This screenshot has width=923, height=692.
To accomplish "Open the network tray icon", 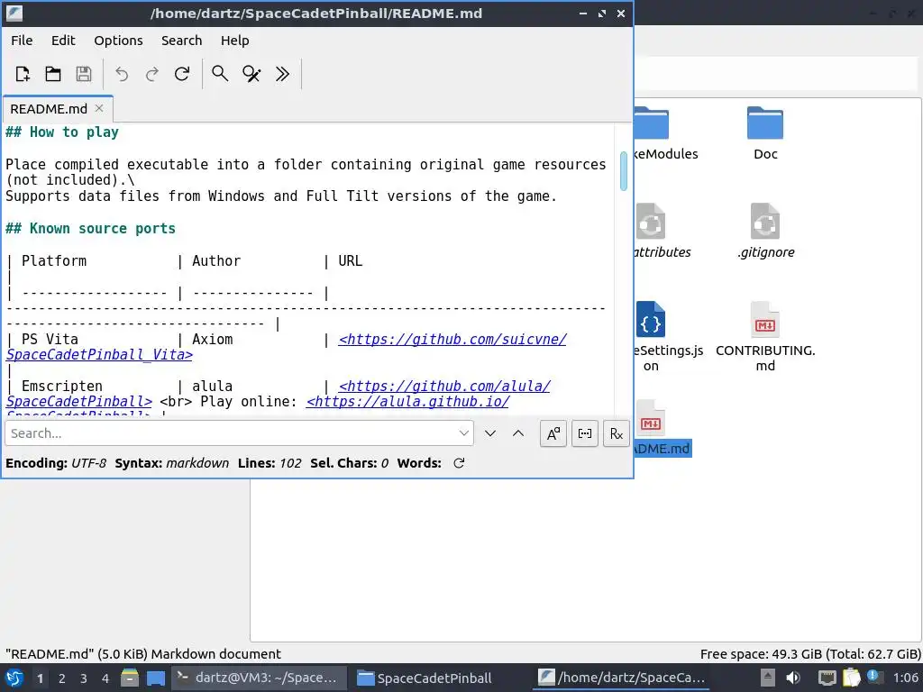I will (x=827, y=678).
